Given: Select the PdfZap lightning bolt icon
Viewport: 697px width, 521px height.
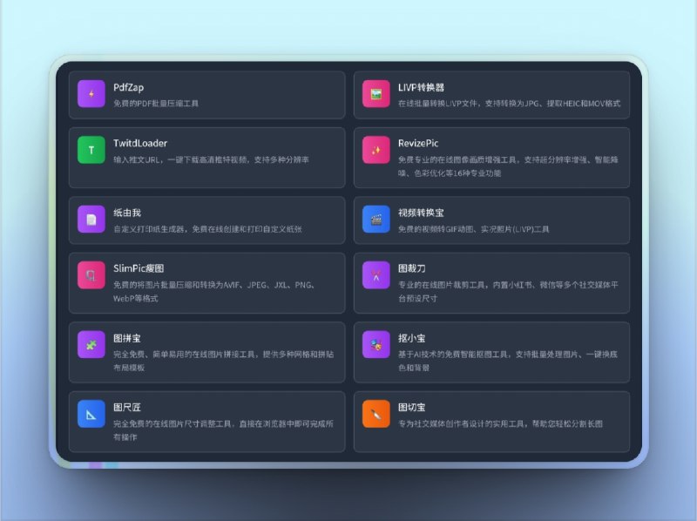Looking at the screenshot, I should tap(92, 93).
